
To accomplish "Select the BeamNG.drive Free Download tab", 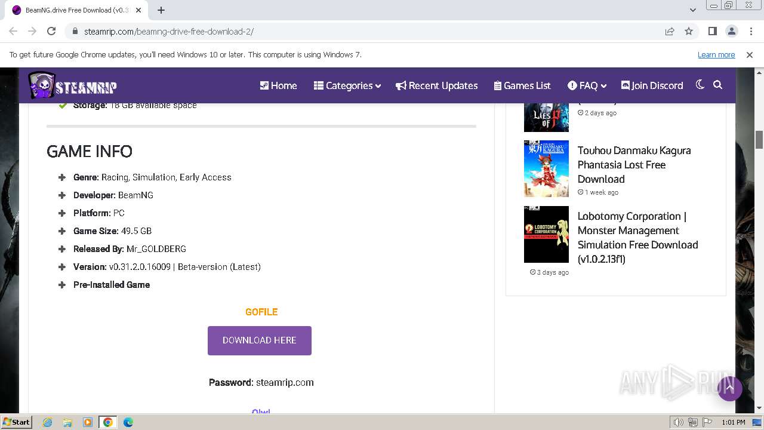I will click(x=76, y=10).
